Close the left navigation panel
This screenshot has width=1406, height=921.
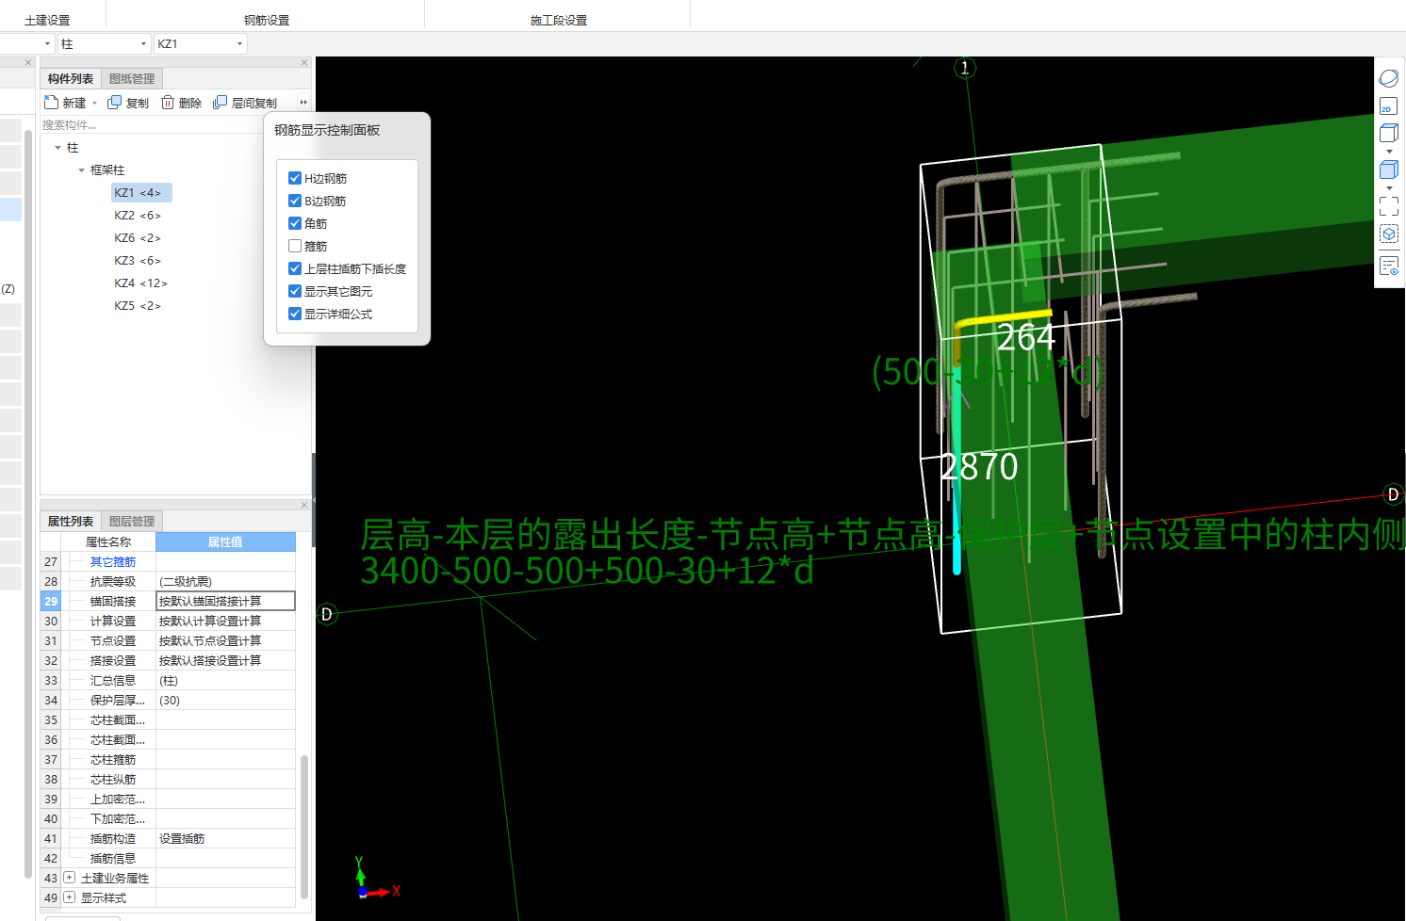(x=28, y=63)
